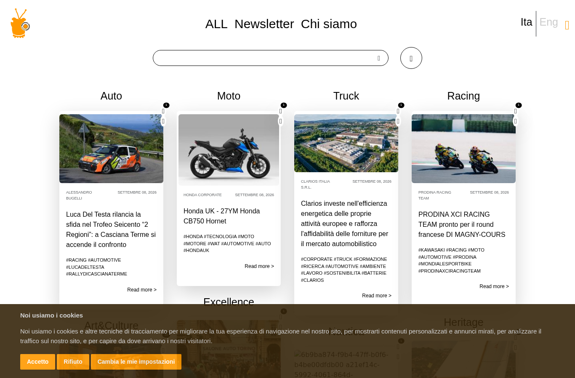Switch site language to Ita
This screenshot has height=378, width=575.
click(526, 22)
